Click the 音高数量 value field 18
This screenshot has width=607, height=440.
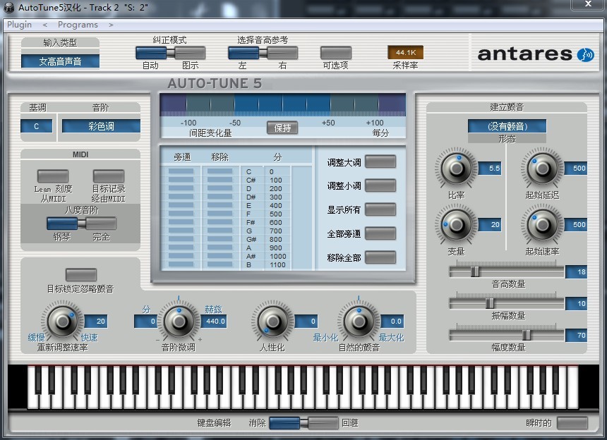click(577, 271)
